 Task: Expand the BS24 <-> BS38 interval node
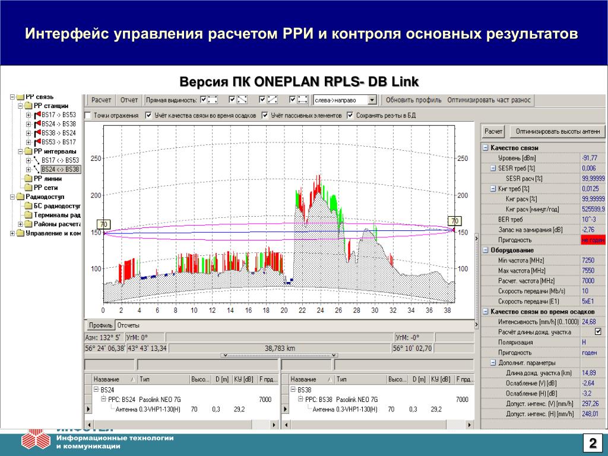point(28,169)
